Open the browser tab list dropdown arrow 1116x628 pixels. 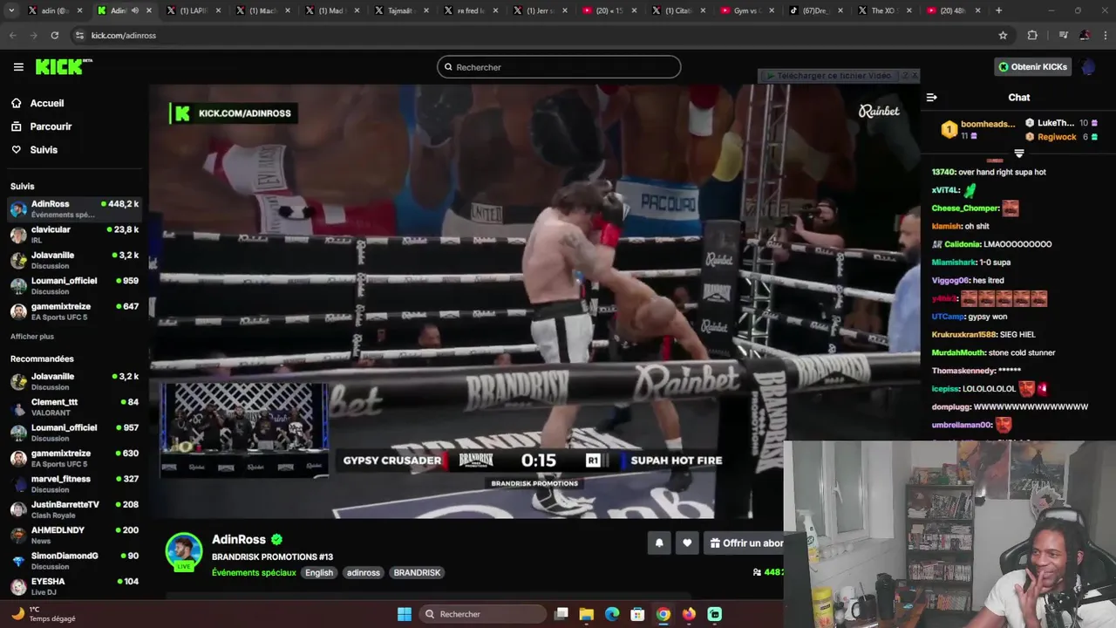pyautogui.click(x=10, y=10)
